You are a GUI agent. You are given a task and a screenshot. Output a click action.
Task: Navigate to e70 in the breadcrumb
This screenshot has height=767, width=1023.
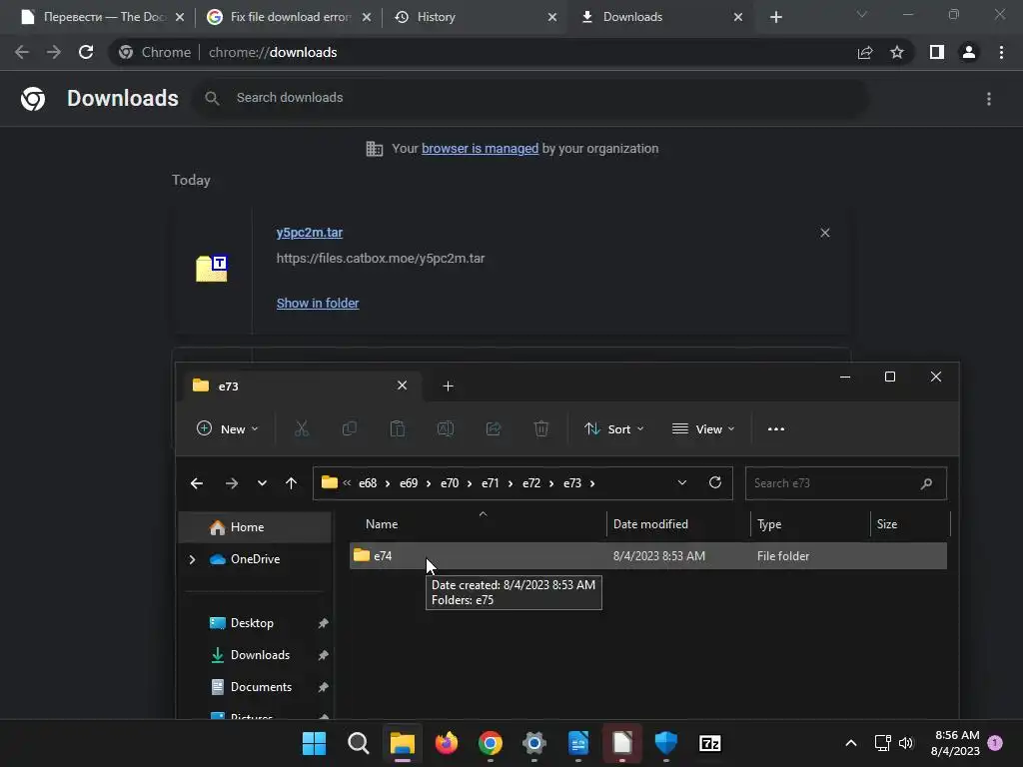[x=450, y=483]
